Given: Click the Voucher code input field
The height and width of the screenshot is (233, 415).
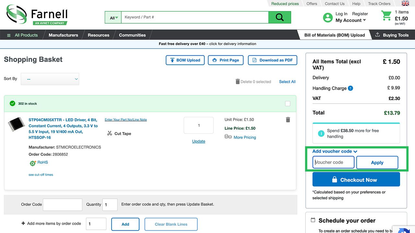Looking at the screenshot, I should click(x=333, y=162).
